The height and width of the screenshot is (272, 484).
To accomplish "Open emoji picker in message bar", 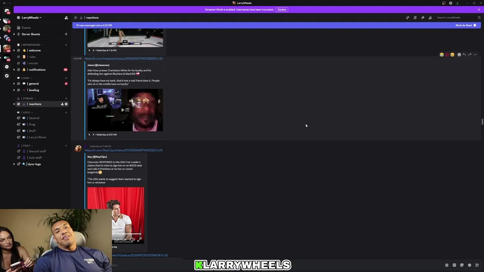I will tap(470, 265).
